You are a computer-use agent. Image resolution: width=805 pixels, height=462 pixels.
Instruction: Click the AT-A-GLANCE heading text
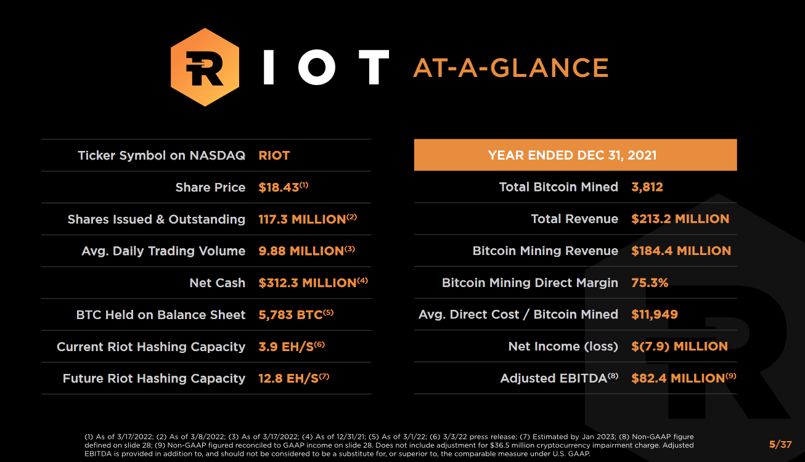coord(510,68)
